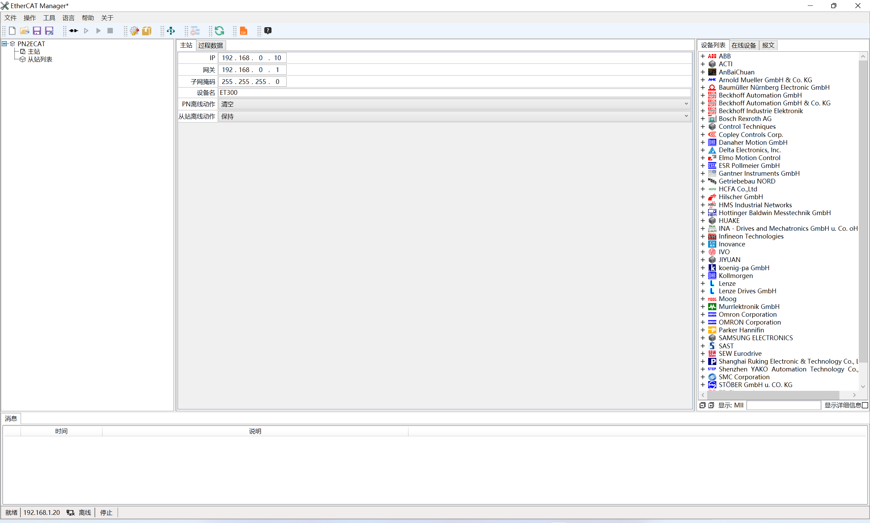Click the green refresh arrows icon
This screenshot has width=870, height=523.
coord(219,31)
